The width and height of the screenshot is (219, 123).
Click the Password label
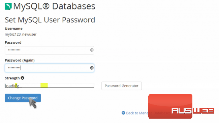(13, 42)
